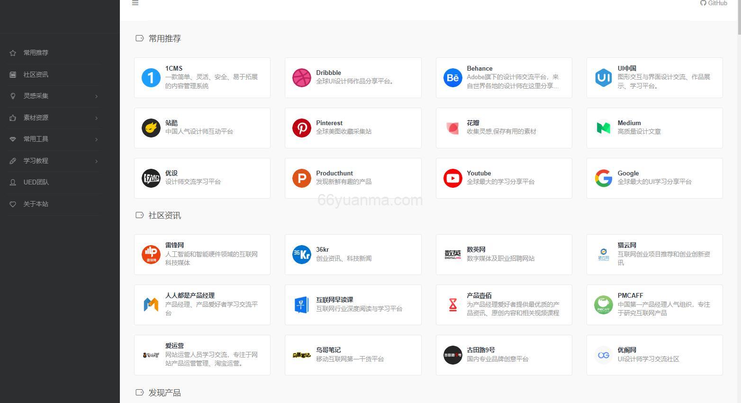741x403 pixels.
Task: Click the GitHub icon in top bar
Action: [703, 3]
